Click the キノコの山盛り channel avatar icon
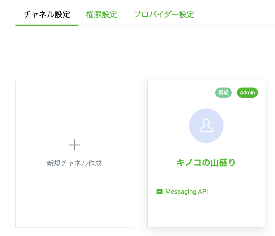The image size is (275, 236). pyautogui.click(x=206, y=126)
